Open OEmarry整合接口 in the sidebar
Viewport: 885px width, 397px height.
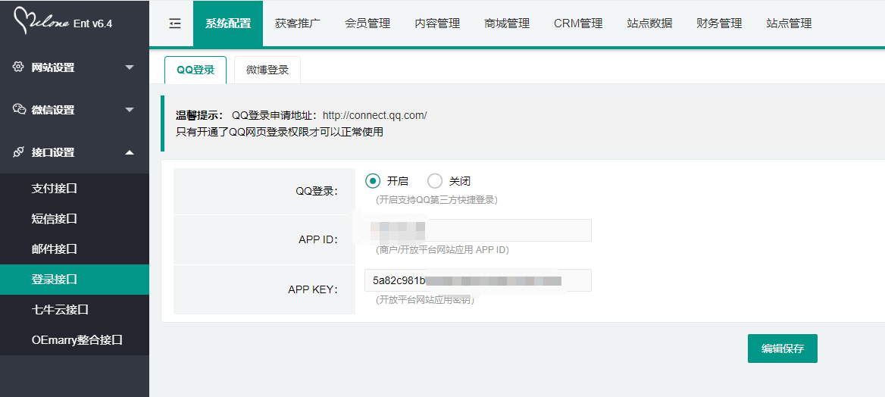point(74,340)
